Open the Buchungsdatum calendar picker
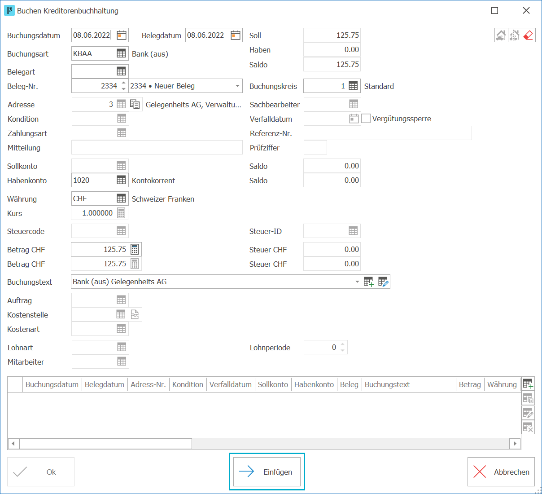542x494 pixels. coord(122,35)
